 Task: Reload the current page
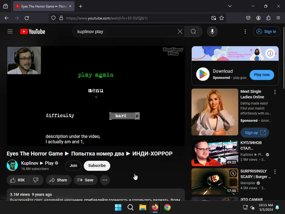click(27, 18)
